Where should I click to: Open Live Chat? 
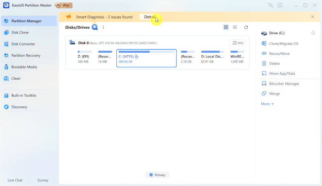click(15, 180)
